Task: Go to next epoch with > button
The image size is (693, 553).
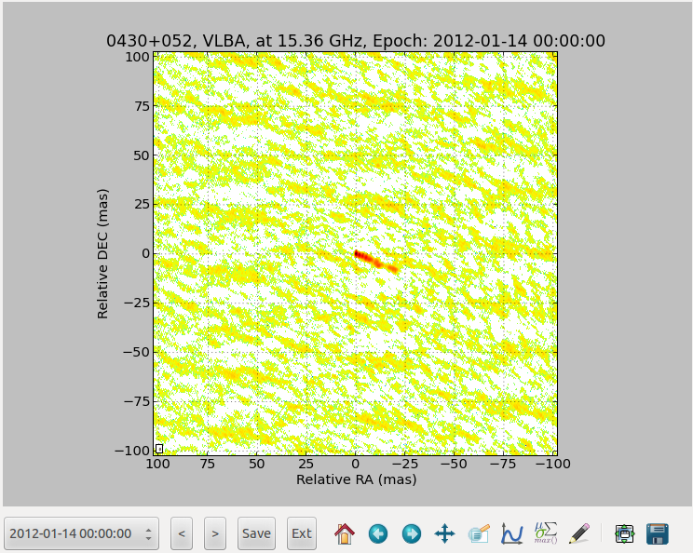Action: (x=215, y=533)
